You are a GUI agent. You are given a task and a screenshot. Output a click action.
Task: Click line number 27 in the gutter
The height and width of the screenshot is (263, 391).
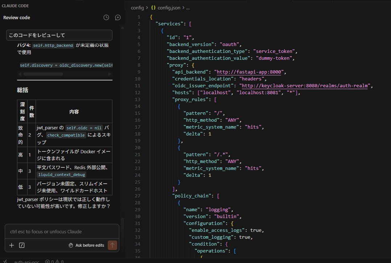(x=137, y=196)
